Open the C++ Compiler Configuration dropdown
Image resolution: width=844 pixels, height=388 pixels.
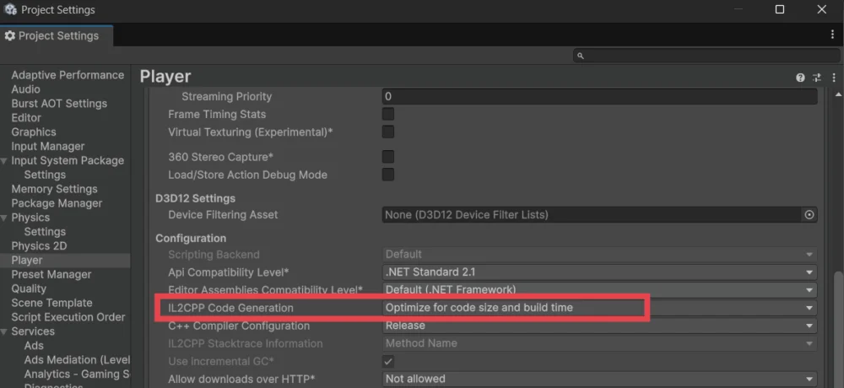(x=599, y=326)
